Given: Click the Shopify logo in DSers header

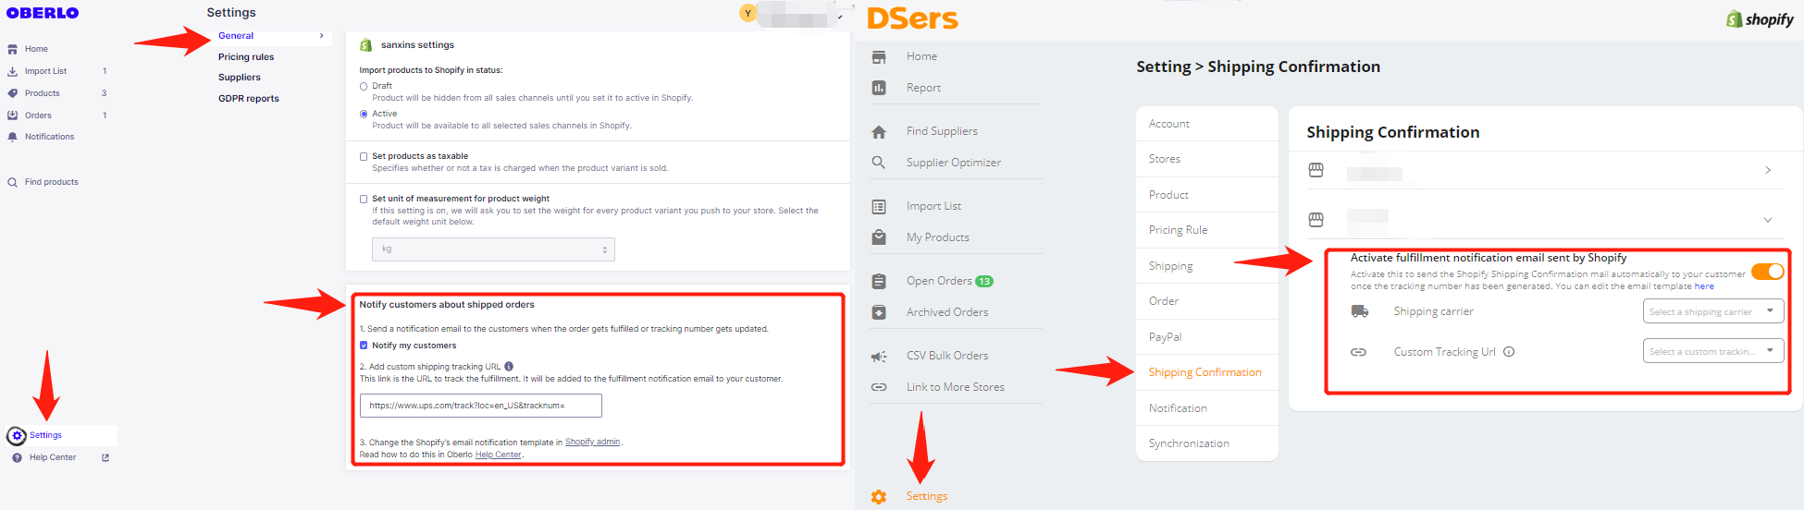Looking at the screenshot, I should click(x=1760, y=18).
